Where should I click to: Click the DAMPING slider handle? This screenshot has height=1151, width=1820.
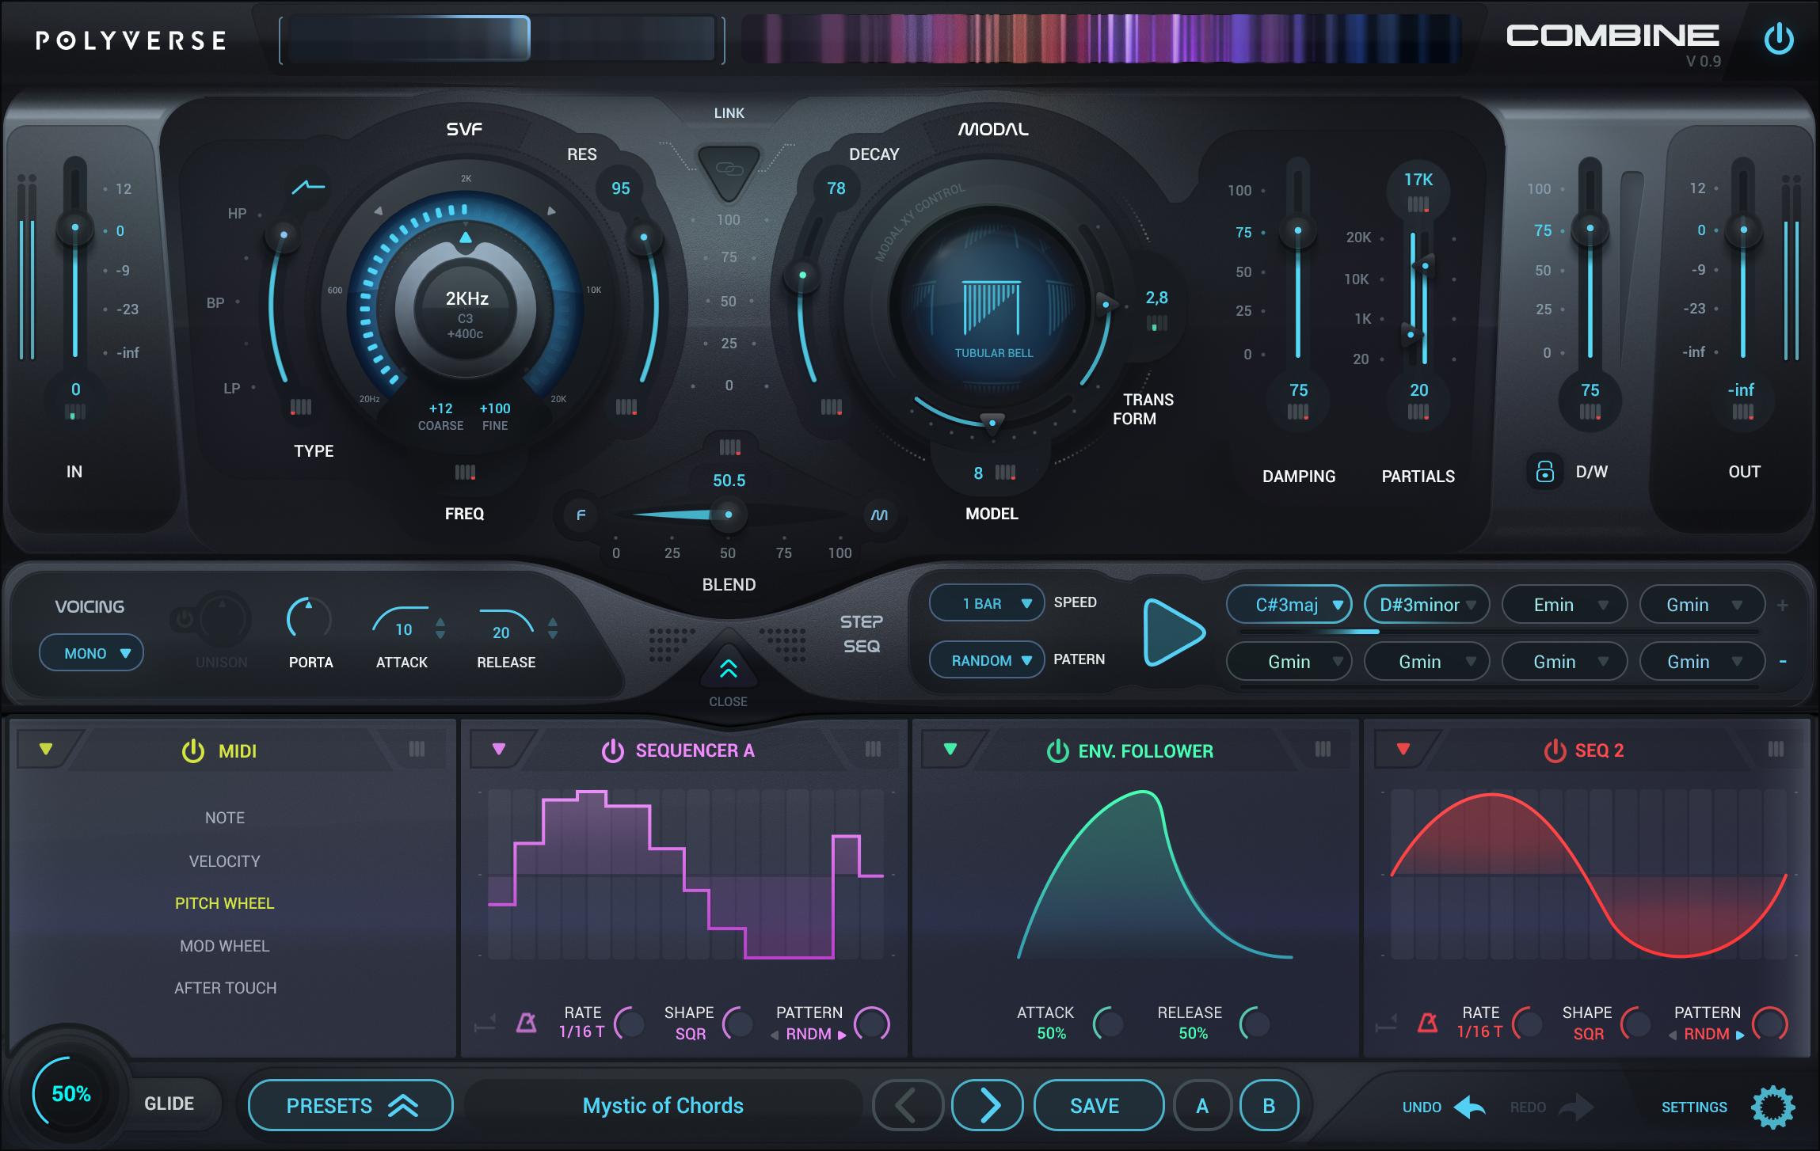(x=1298, y=230)
